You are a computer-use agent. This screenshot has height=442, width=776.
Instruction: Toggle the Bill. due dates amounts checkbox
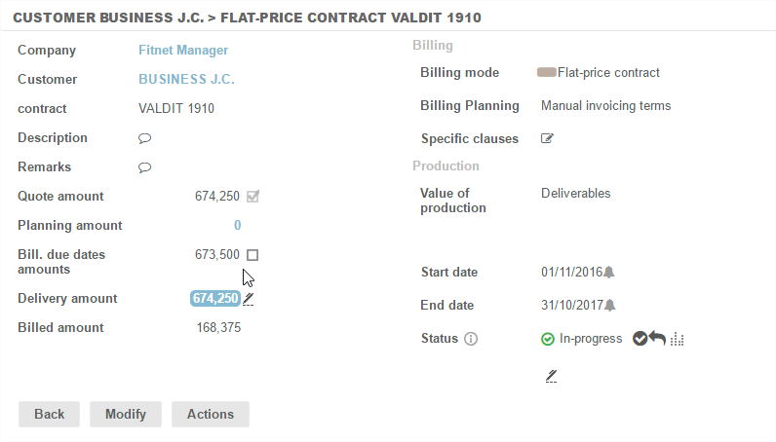(252, 255)
